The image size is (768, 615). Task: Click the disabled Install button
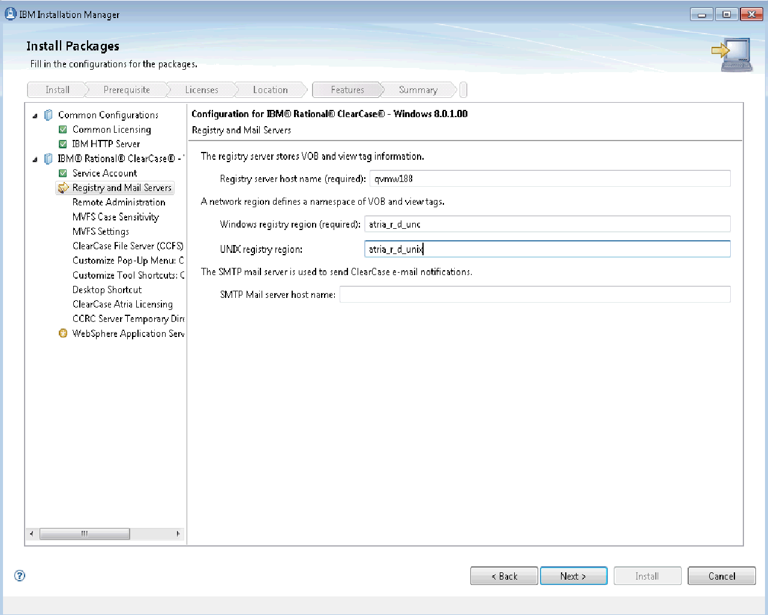tap(647, 576)
